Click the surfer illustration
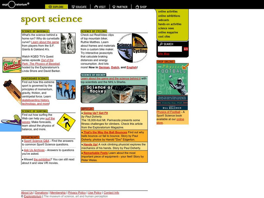264x198 pixels. click(11, 120)
